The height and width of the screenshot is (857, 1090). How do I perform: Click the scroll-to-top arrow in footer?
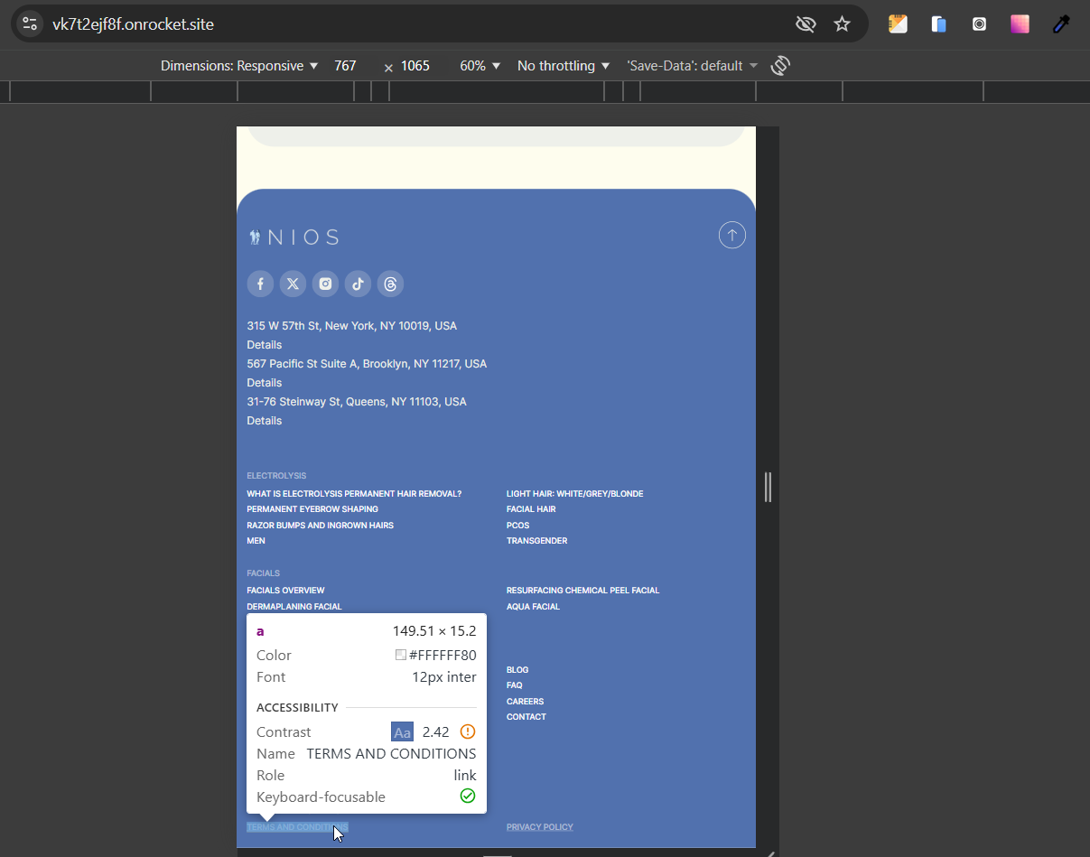click(x=732, y=236)
